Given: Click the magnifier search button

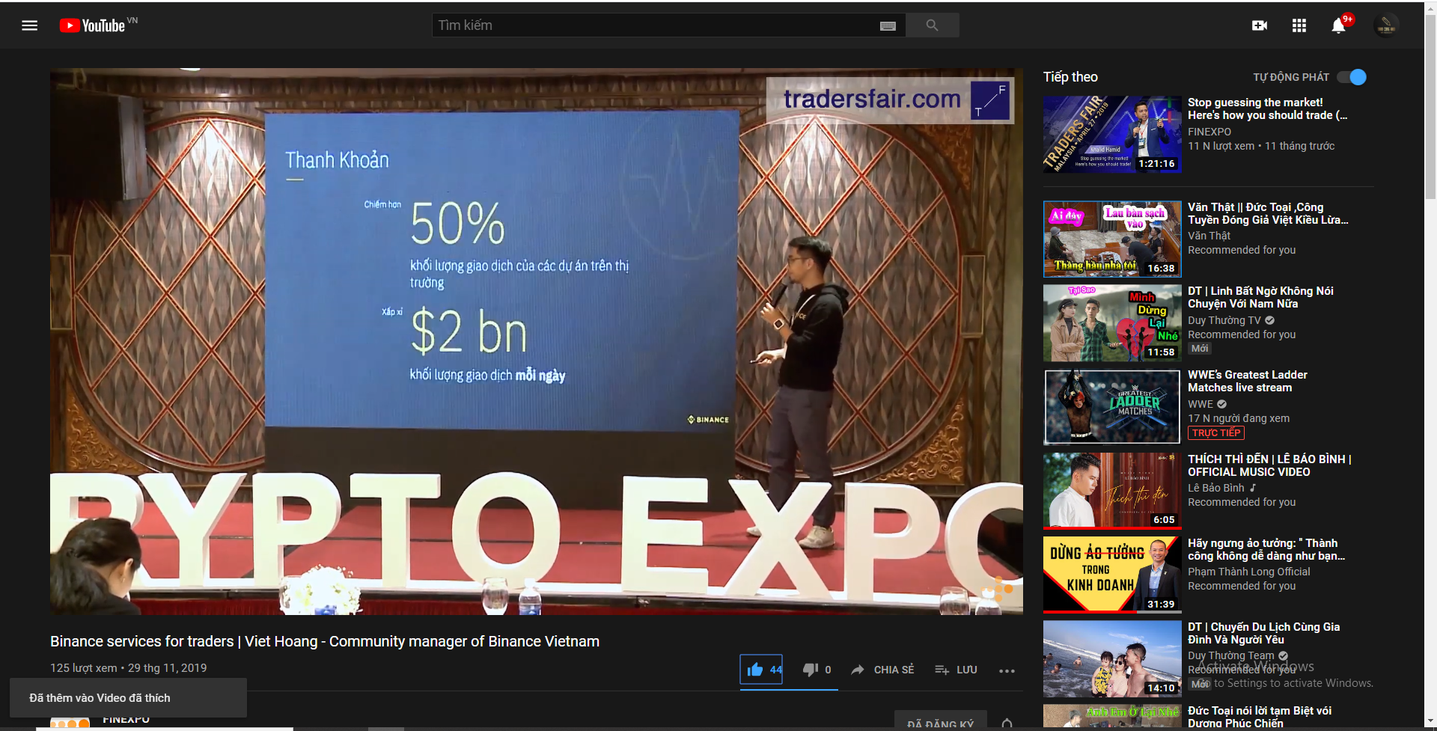Looking at the screenshot, I should pos(932,25).
